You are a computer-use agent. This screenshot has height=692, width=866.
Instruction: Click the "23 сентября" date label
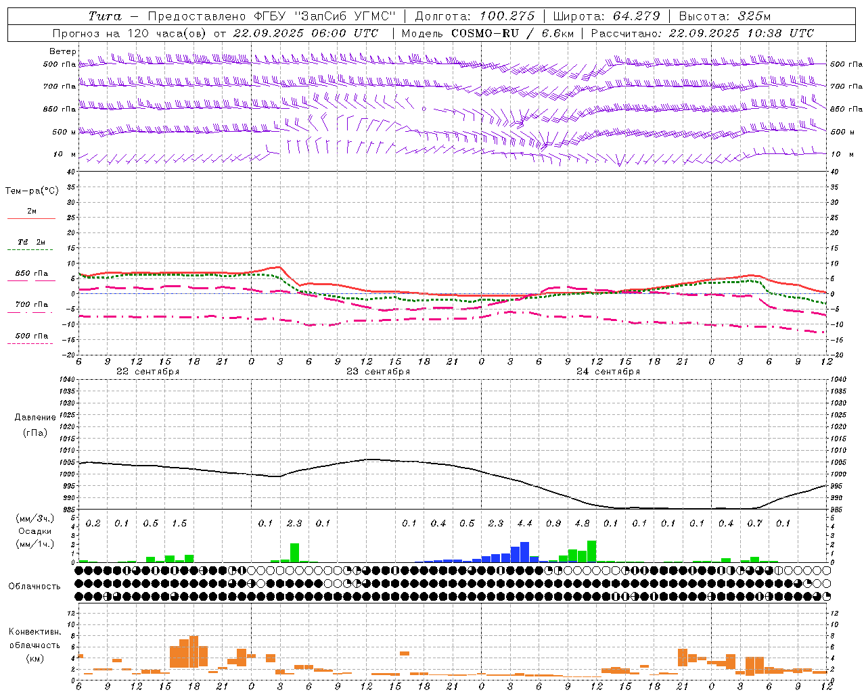[378, 372]
